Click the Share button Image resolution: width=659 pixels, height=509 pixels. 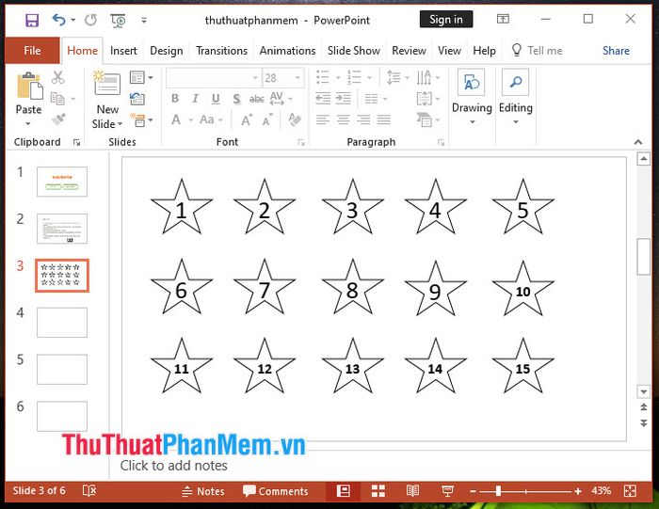[x=616, y=51]
